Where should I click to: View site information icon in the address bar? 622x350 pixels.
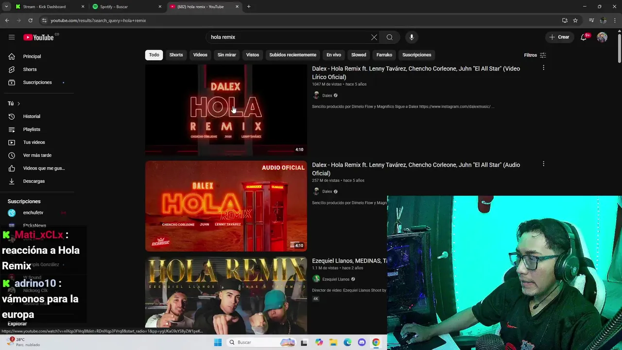(44, 20)
